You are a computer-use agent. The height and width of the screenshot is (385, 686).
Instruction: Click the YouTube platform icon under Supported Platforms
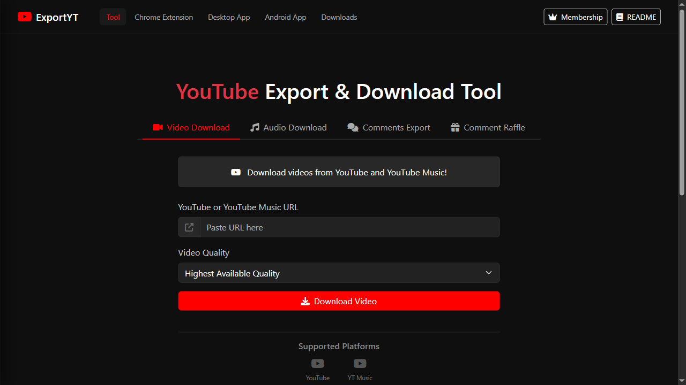click(318, 364)
